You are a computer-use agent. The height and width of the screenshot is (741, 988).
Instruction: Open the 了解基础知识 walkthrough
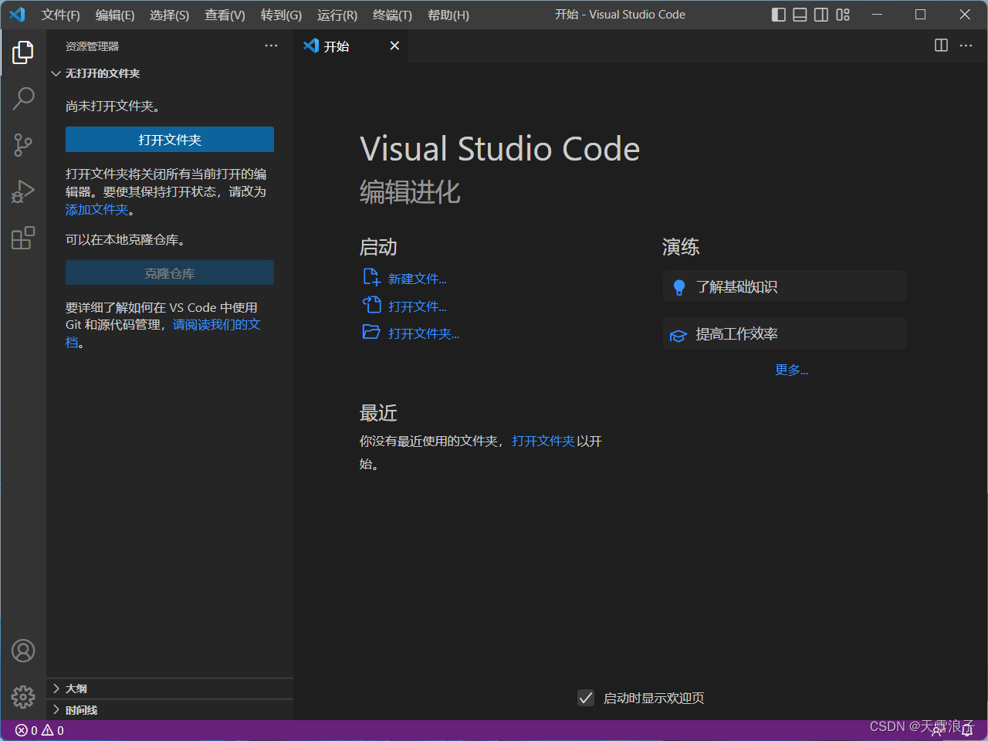pyautogui.click(x=784, y=286)
